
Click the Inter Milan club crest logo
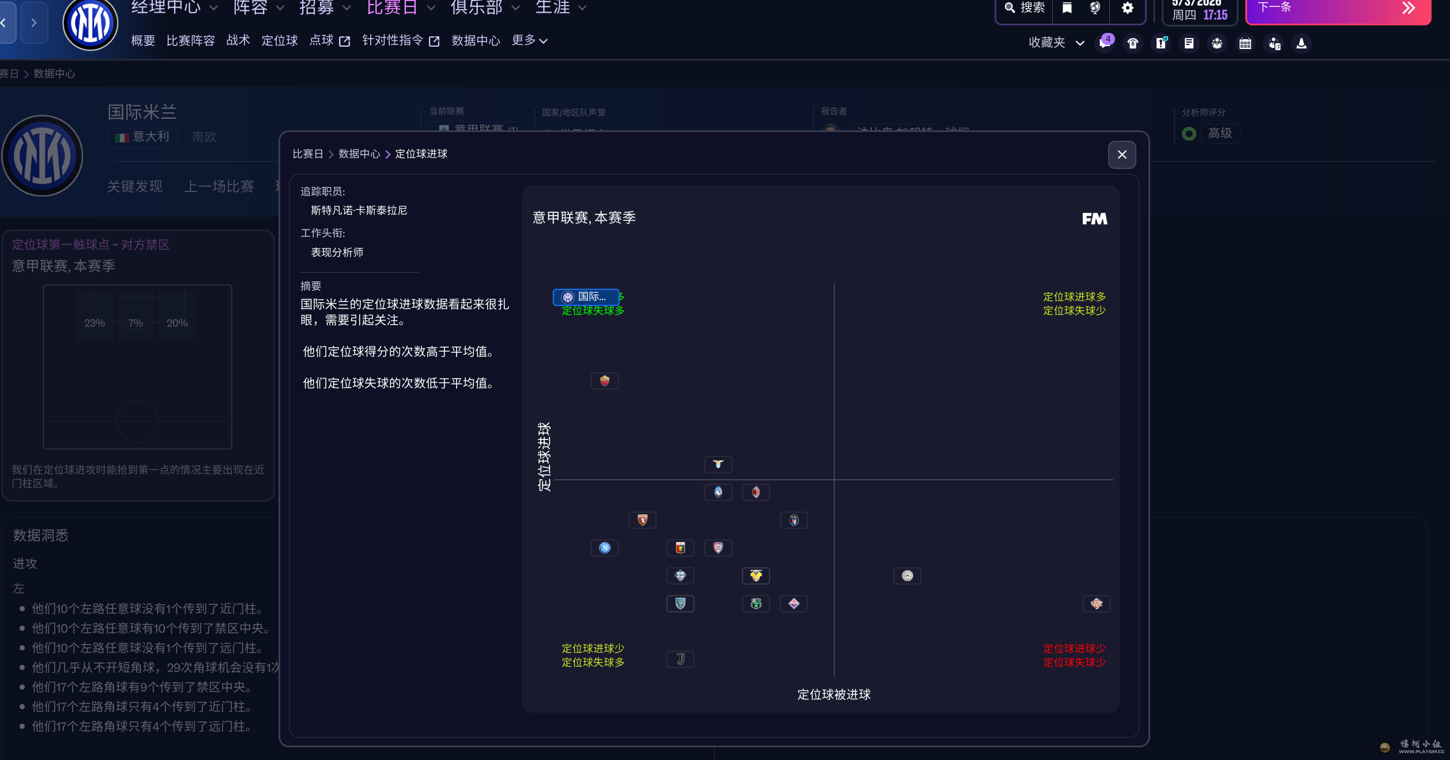coord(90,23)
